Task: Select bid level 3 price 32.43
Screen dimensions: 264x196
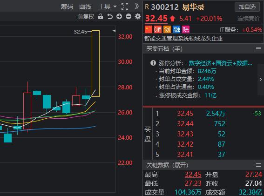Action: click(x=185, y=134)
